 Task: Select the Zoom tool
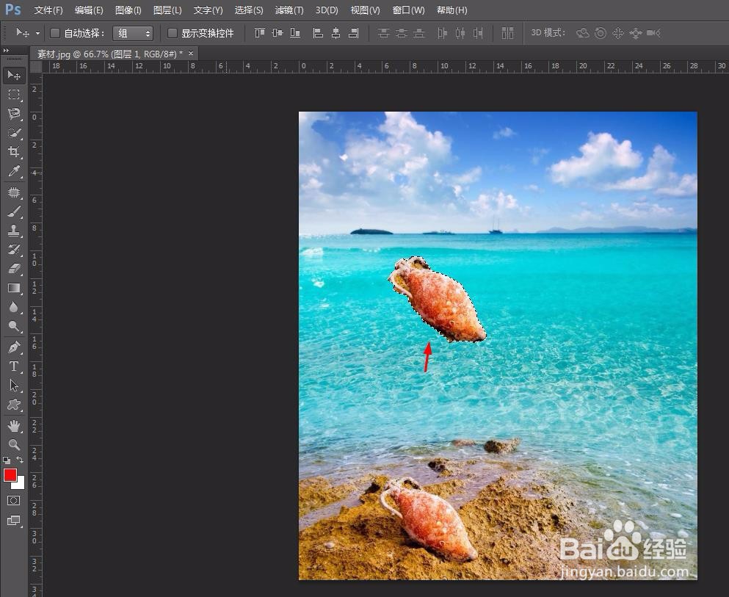[x=14, y=444]
